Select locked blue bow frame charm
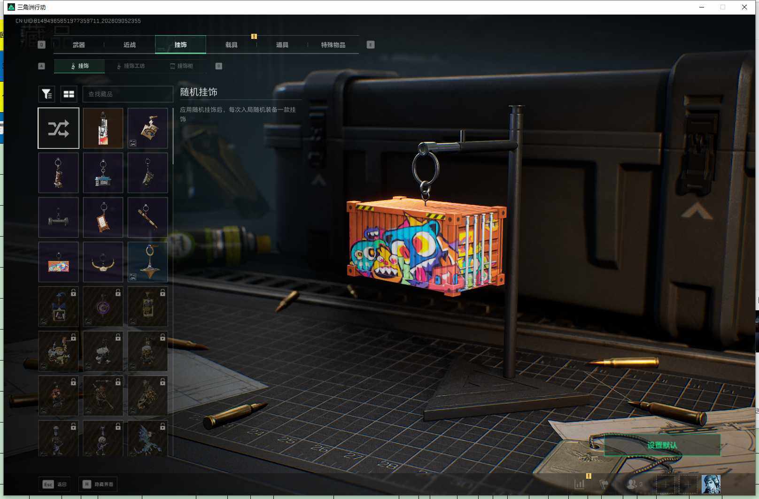Image resolution: width=759 pixels, height=499 pixels. tap(59, 307)
